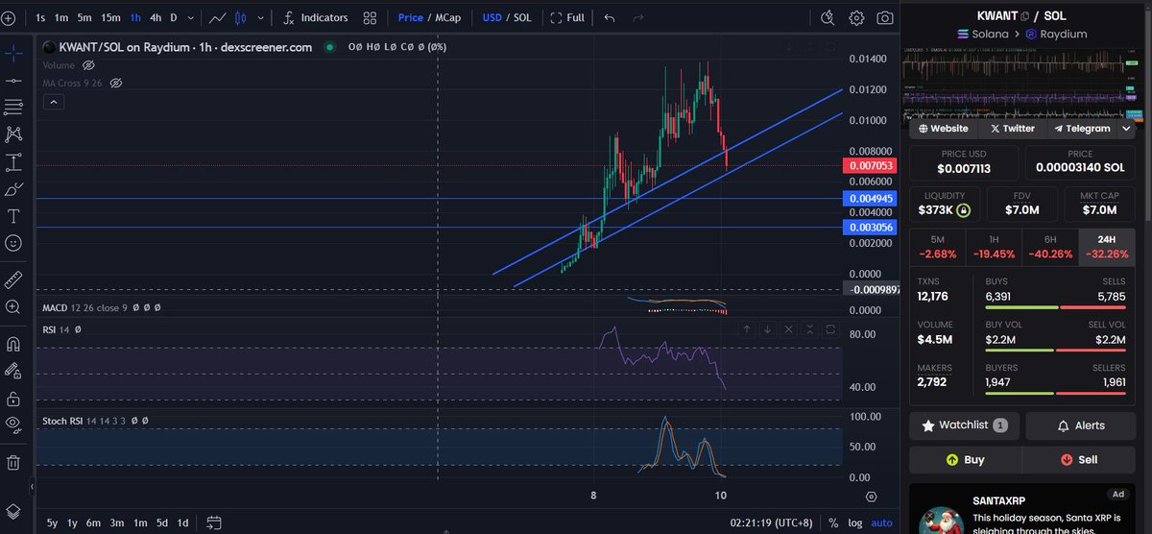Take a chart snapshot with camera
Image resolution: width=1152 pixels, height=534 pixels.
tap(884, 17)
